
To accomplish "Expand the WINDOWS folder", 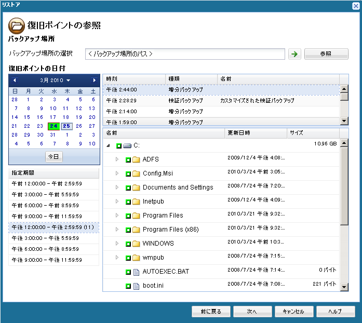I will pyautogui.click(x=117, y=243).
